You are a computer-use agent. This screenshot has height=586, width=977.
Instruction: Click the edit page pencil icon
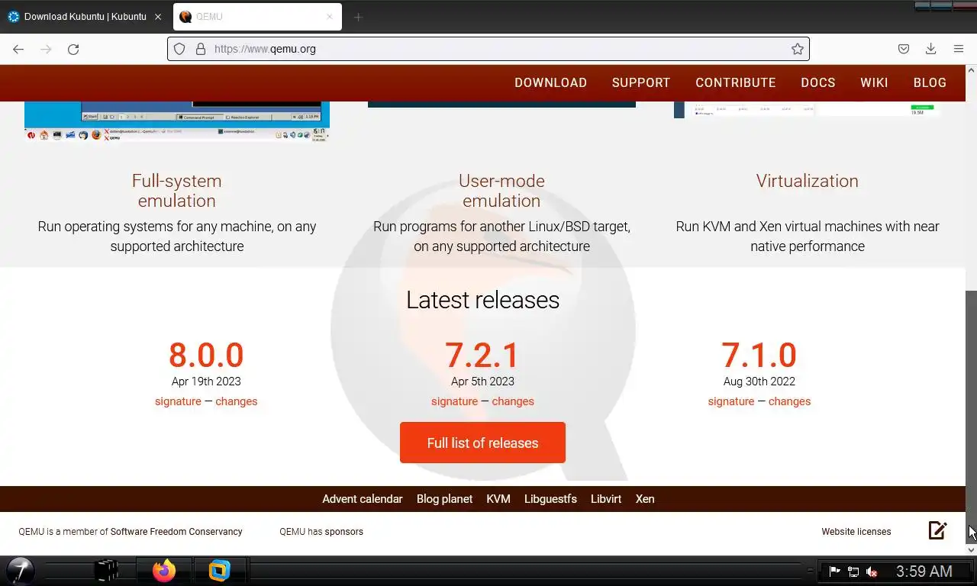(938, 530)
